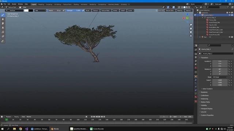The image size is (234, 131).
Task: Select the Draw brush tool
Action: click(3, 15)
